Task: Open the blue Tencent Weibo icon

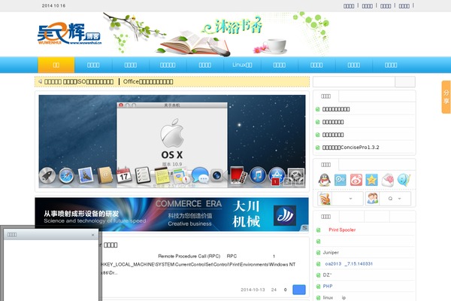Action: pos(340,180)
